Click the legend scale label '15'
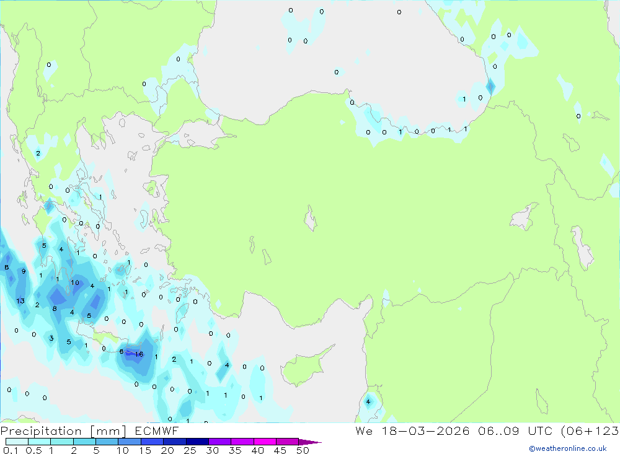The width and height of the screenshot is (620, 454). [145, 450]
